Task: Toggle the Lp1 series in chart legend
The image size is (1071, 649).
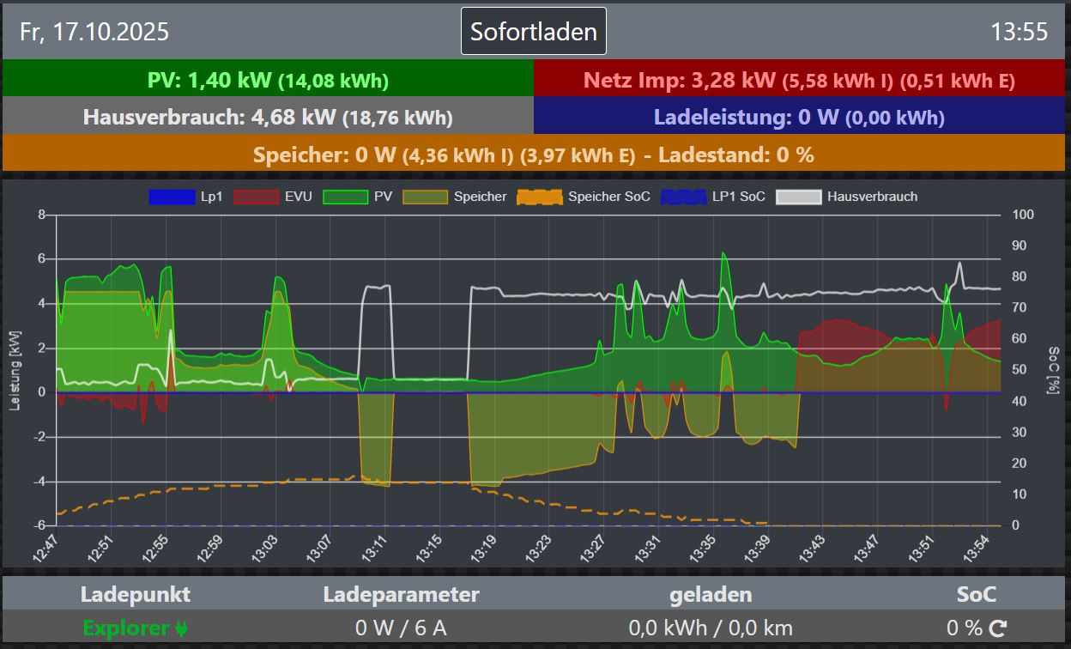Action: [185, 197]
